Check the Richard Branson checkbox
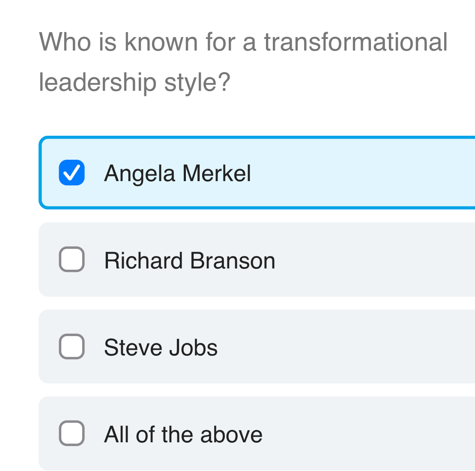 click(x=72, y=259)
